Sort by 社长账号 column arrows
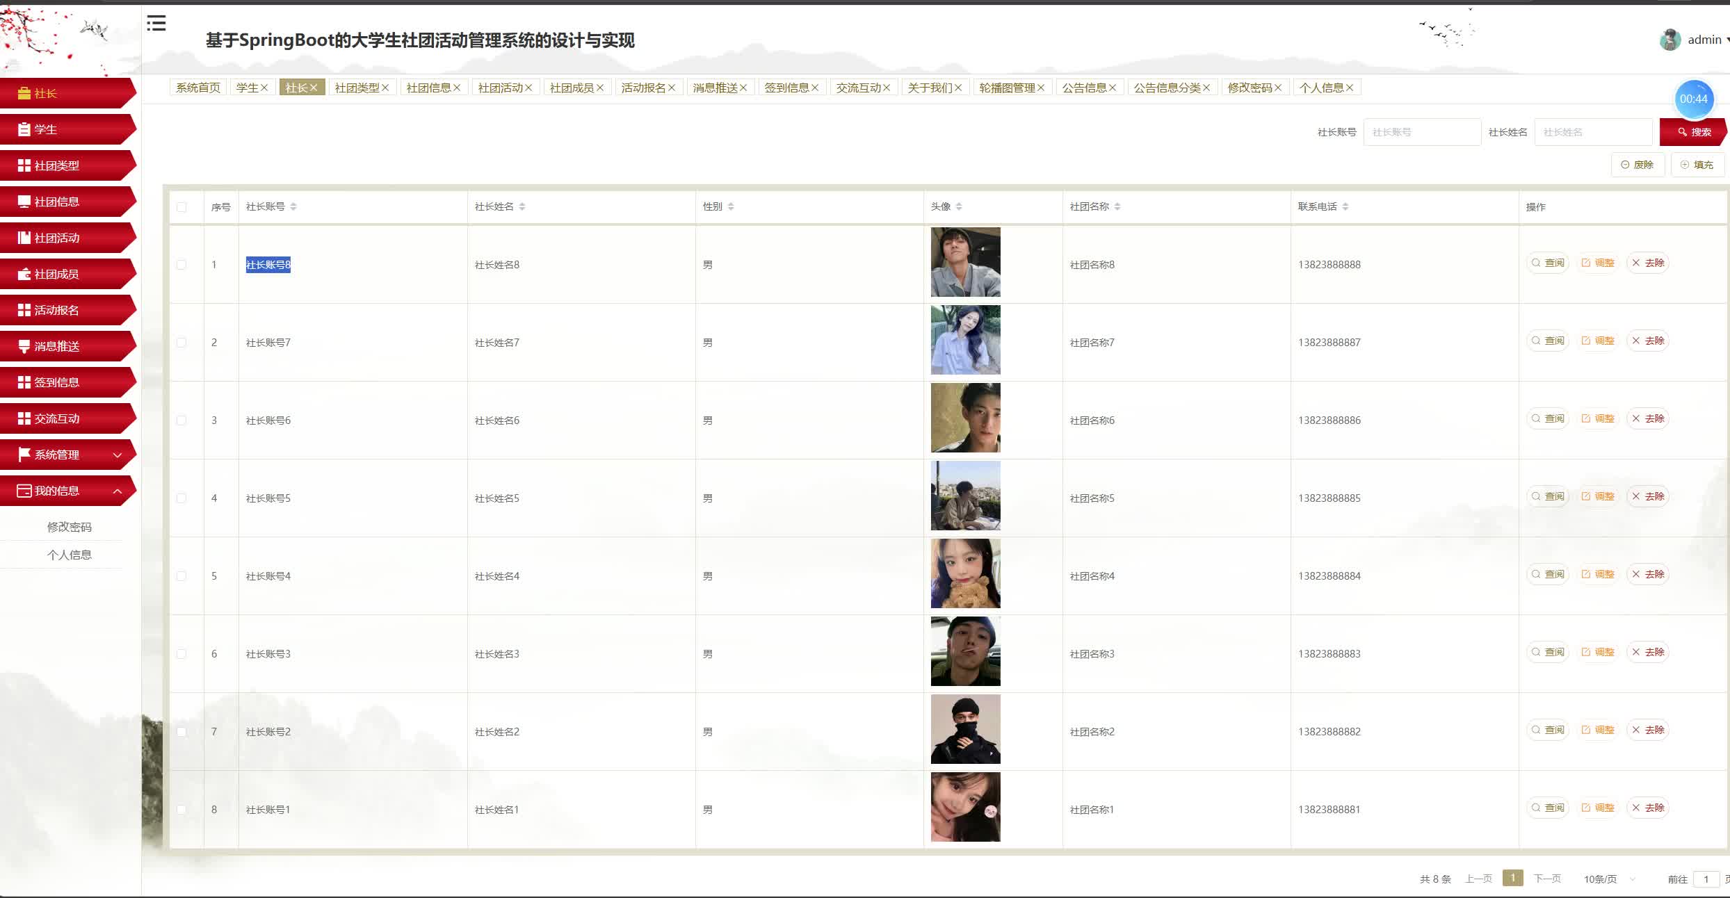 pyautogui.click(x=293, y=206)
